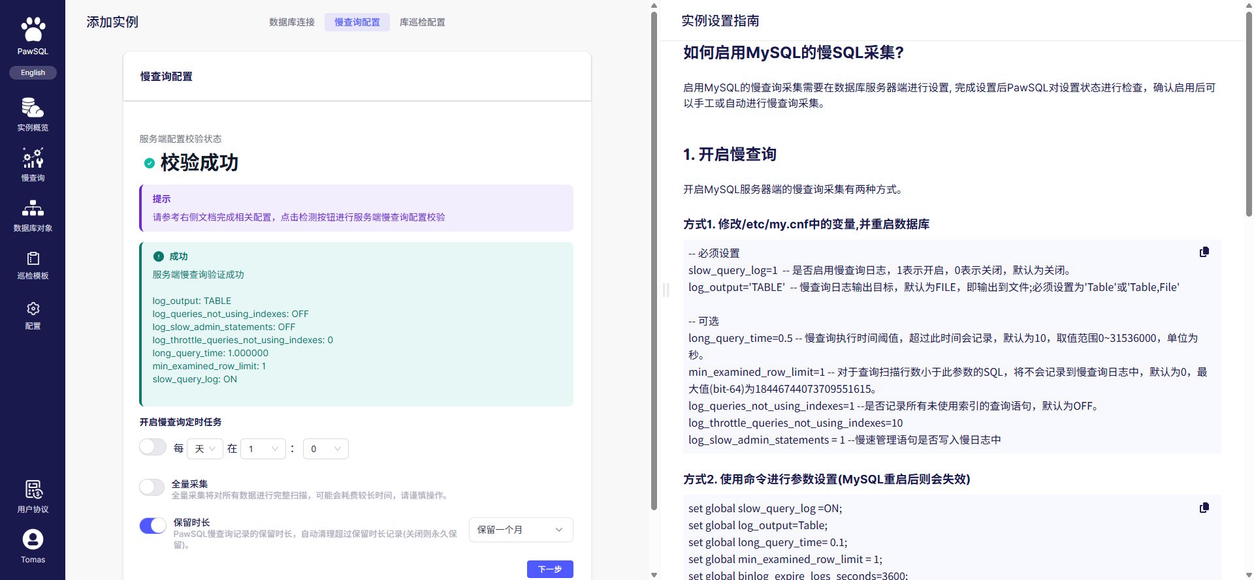Click the scroll-down arrow of form panel
Image resolution: width=1254 pixels, height=580 pixels.
(654, 575)
